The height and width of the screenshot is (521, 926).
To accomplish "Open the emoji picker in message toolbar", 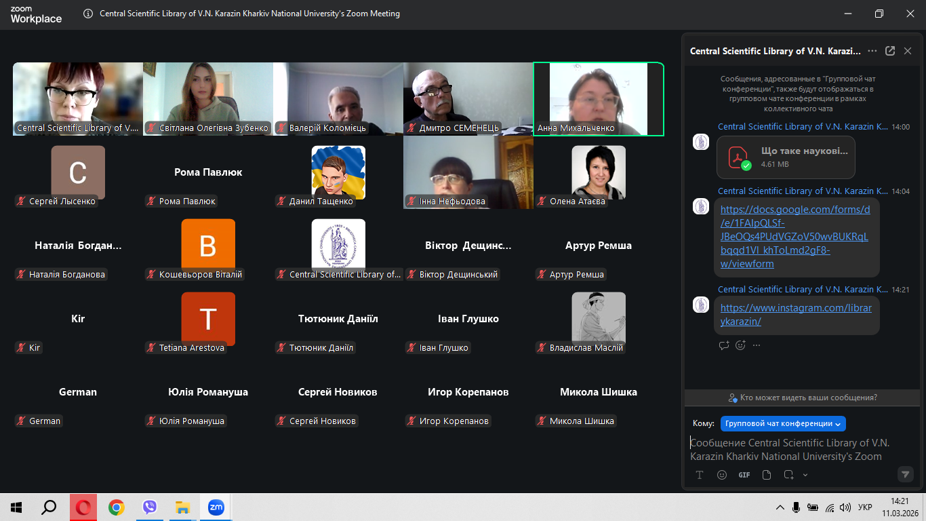I will [722, 475].
